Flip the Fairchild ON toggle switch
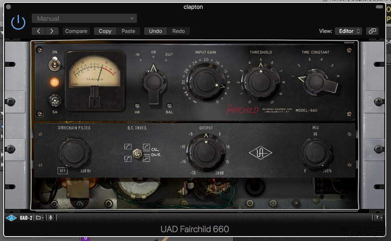The width and height of the screenshot is (391, 241). point(55,63)
